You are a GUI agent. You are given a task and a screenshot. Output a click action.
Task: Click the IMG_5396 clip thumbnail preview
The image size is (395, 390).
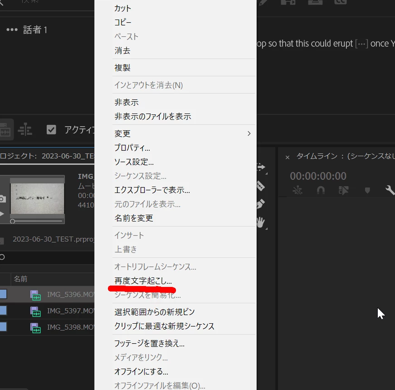[x=37, y=198]
